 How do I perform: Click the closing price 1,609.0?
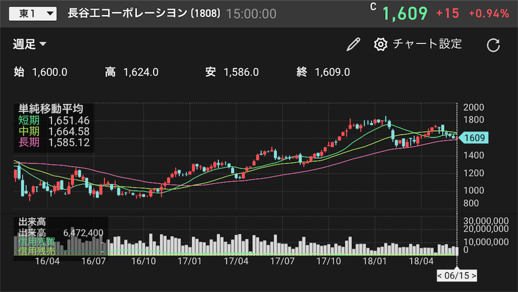[332, 72]
